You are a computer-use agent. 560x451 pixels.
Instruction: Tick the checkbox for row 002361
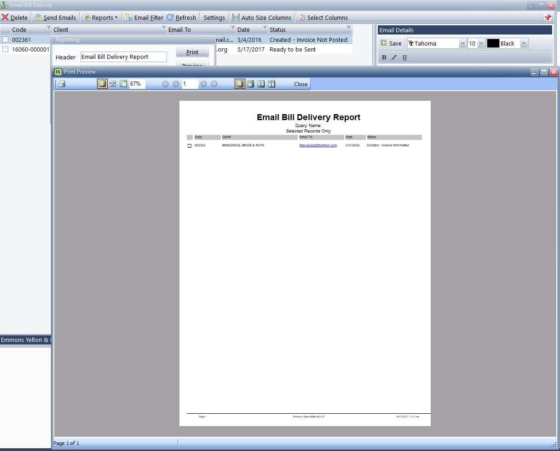pos(6,40)
